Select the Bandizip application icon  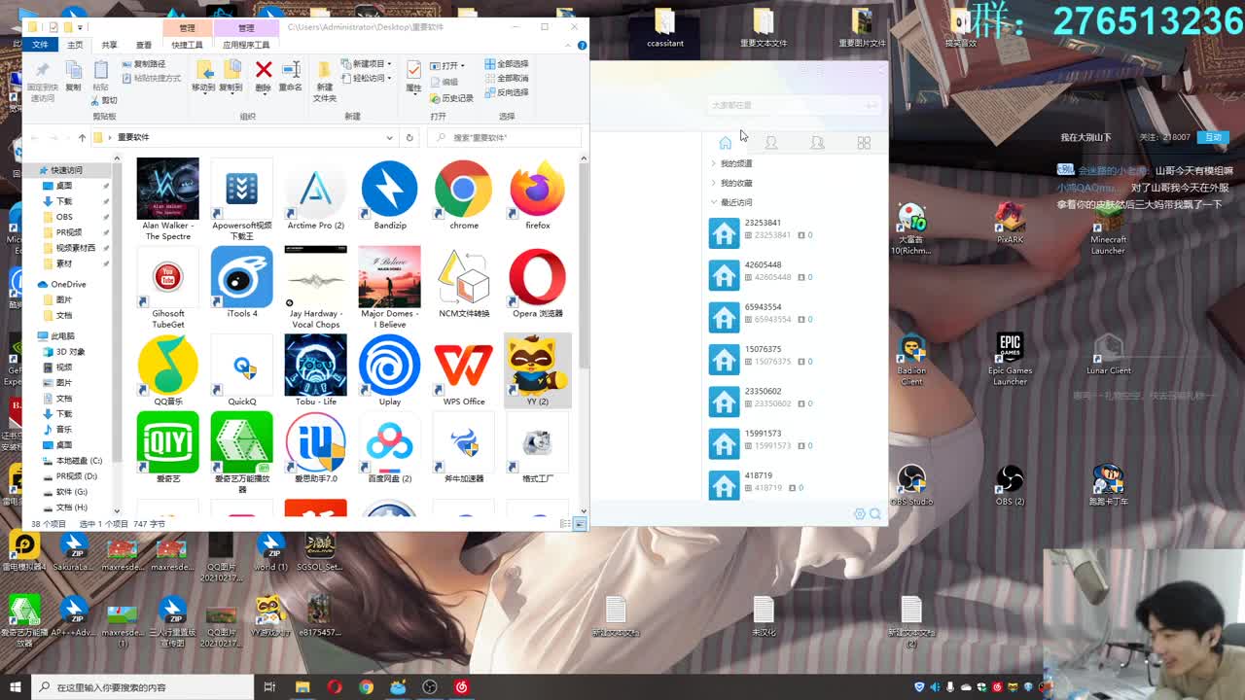[x=389, y=187]
